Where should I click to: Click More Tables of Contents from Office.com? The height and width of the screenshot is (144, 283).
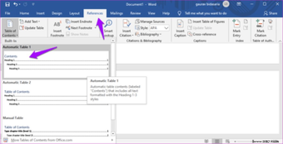click(x=58, y=140)
